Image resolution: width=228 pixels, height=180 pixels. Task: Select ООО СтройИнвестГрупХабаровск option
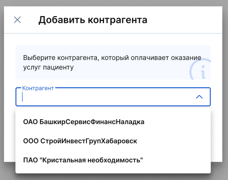[113, 141]
